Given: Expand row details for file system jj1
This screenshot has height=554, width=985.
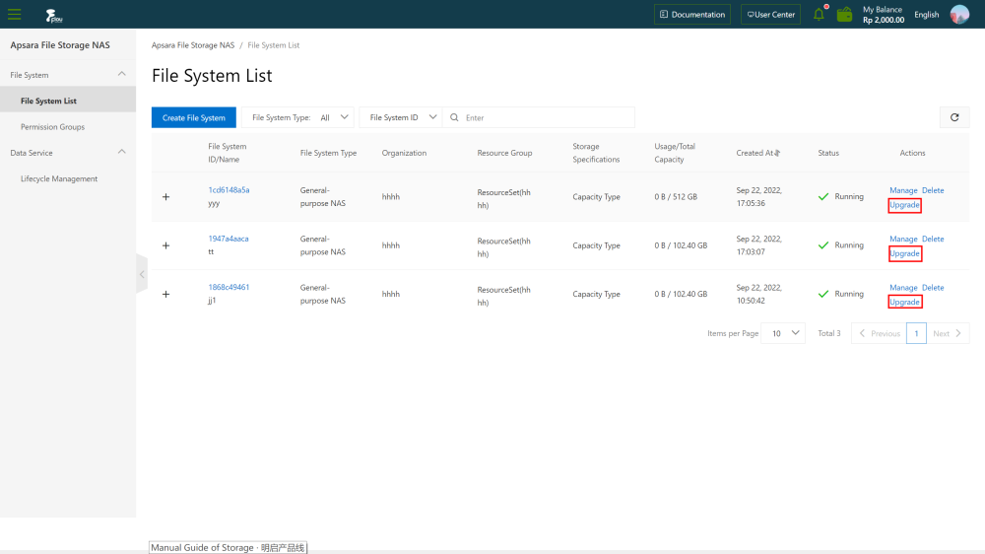Looking at the screenshot, I should (165, 294).
